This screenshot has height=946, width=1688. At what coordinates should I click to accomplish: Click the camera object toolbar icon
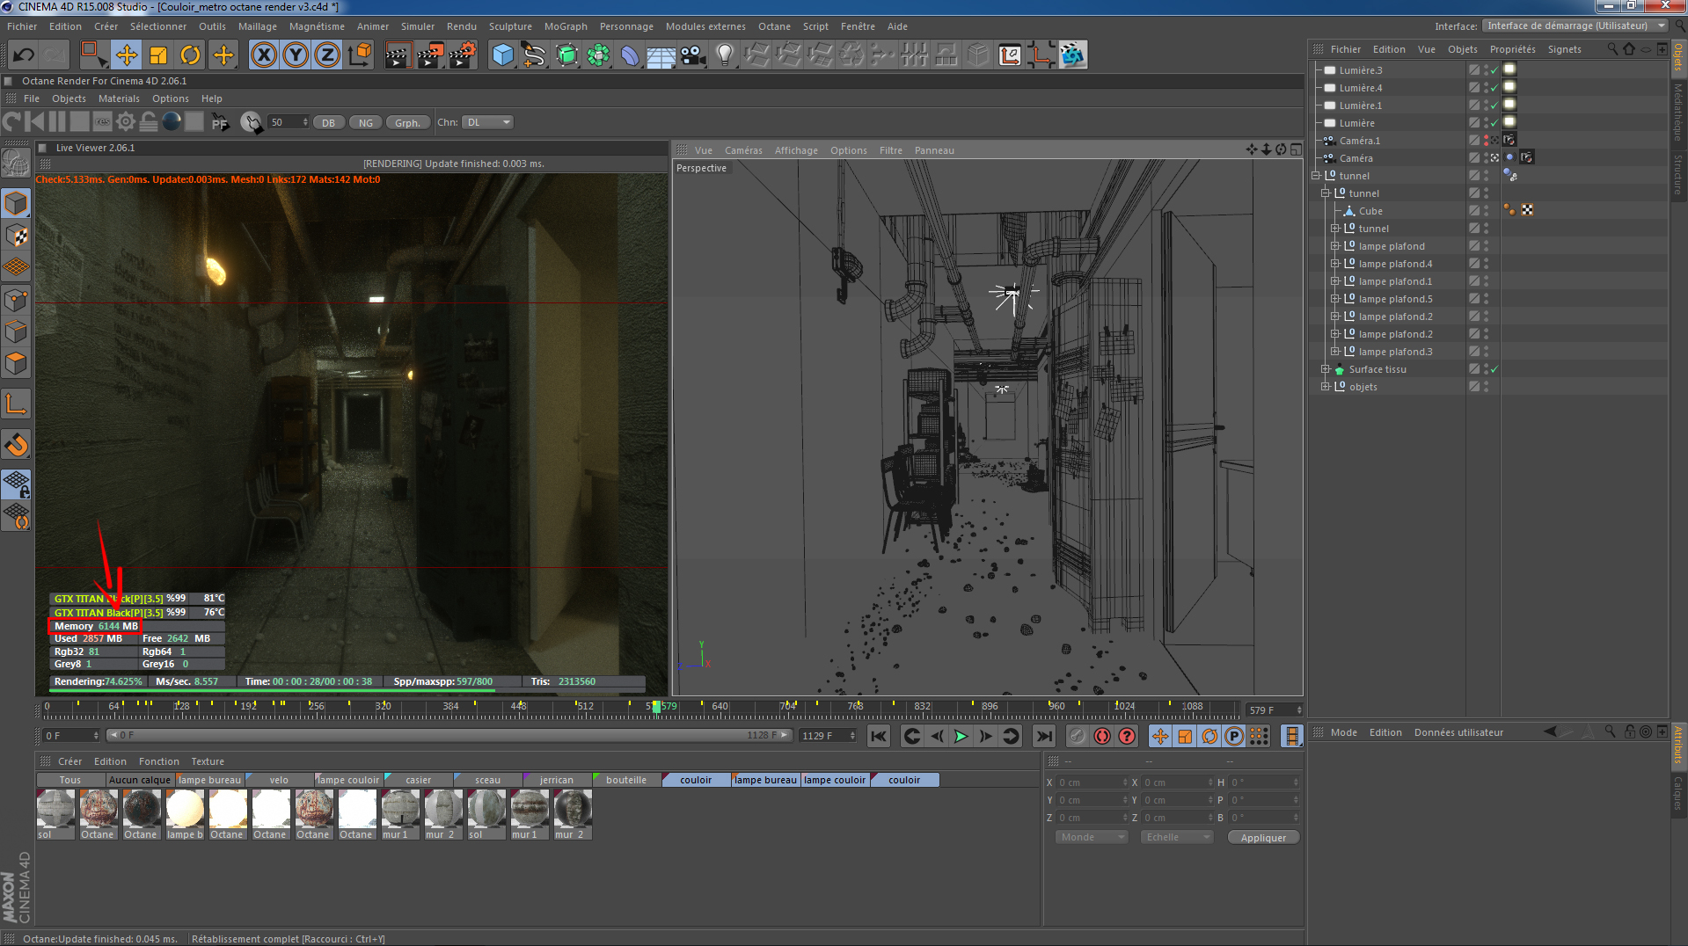coord(693,55)
